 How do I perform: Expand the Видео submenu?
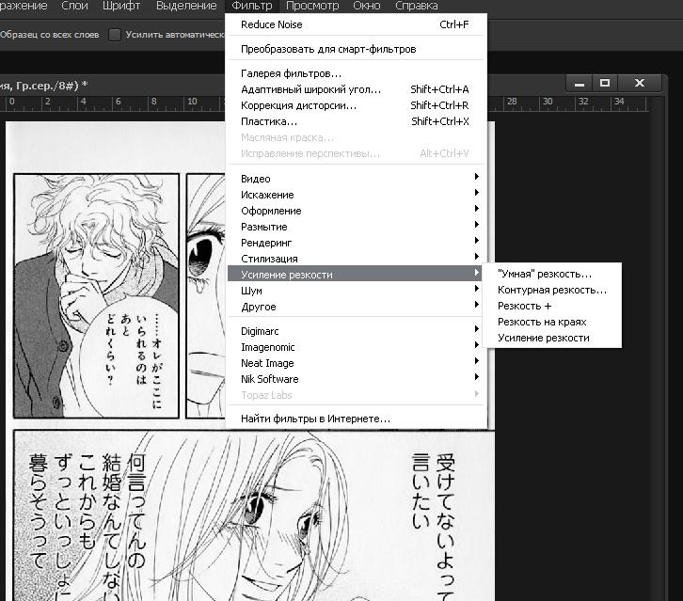[x=355, y=179]
